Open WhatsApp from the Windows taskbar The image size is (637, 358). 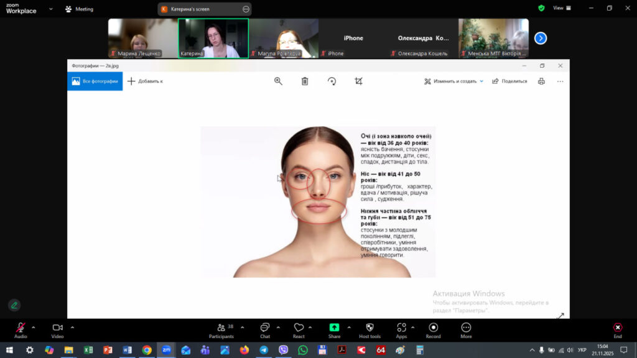coord(303,350)
